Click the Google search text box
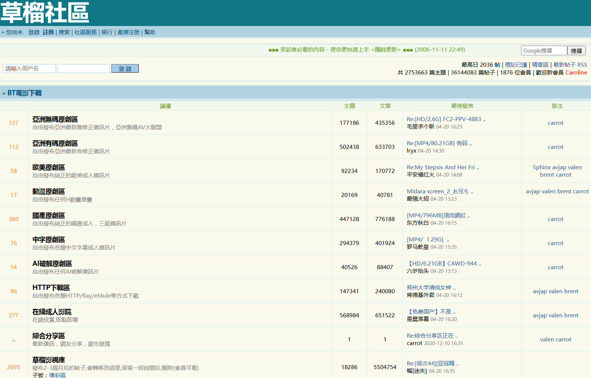This screenshot has width=591, height=378. [544, 51]
